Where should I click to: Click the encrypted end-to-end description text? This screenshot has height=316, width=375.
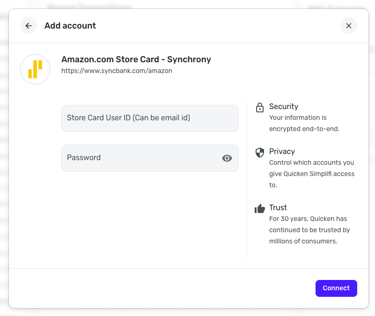click(304, 123)
